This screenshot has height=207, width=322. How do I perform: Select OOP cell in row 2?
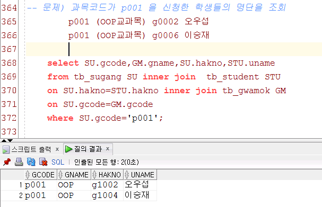74,195
